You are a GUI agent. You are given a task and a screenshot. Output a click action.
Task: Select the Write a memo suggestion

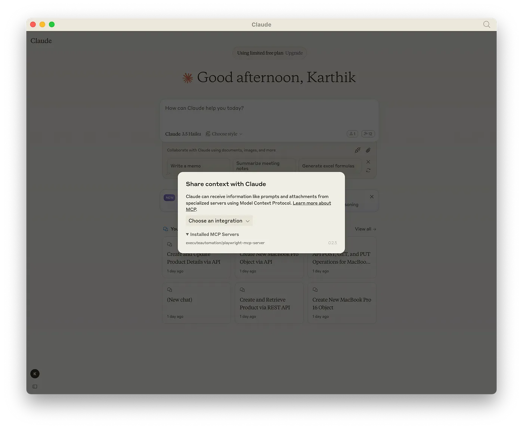click(x=198, y=166)
